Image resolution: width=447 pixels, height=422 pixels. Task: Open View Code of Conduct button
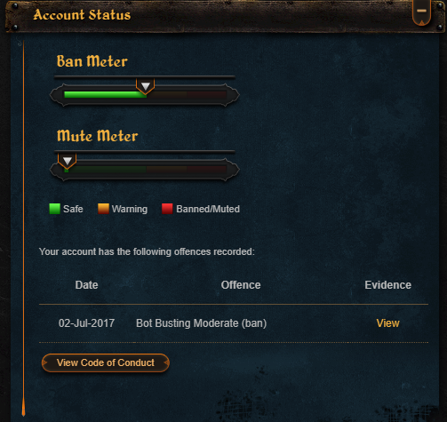tap(106, 362)
